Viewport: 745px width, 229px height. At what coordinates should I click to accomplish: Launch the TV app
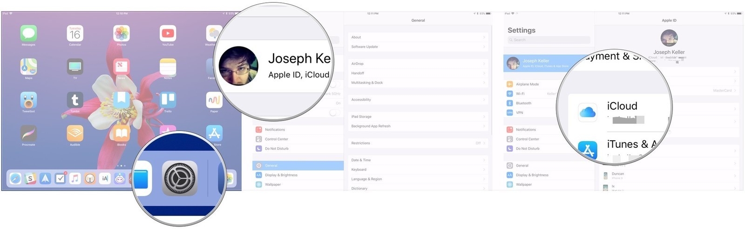point(75,67)
